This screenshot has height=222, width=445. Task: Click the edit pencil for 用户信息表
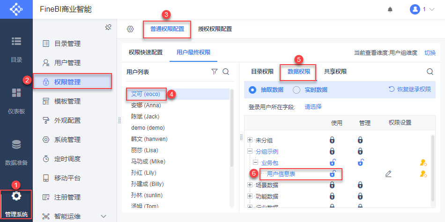[388, 174]
